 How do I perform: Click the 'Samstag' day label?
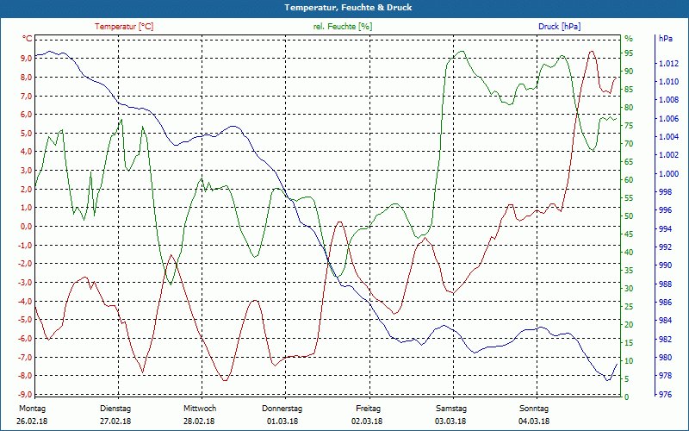pyautogui.click(x=451, y=409)
